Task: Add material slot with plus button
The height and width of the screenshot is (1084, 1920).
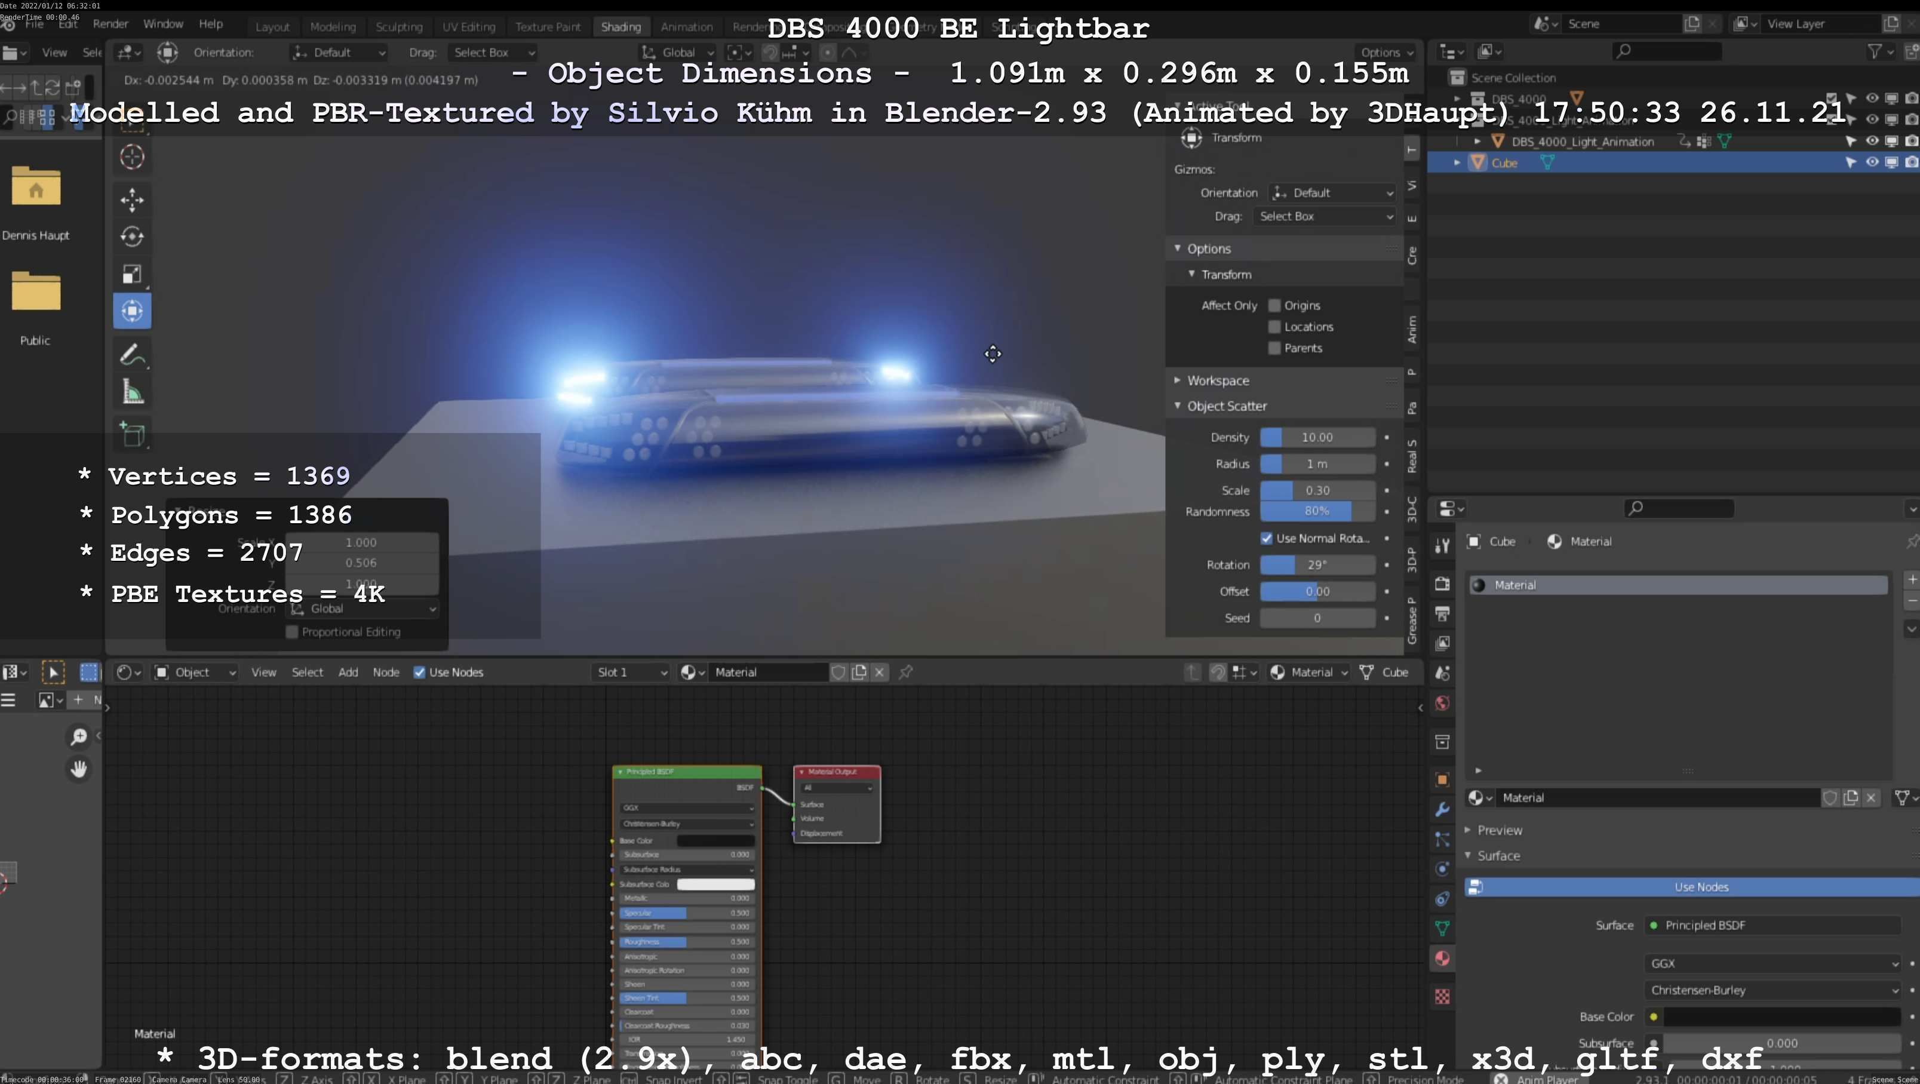Action: [x=1912, y=579]
